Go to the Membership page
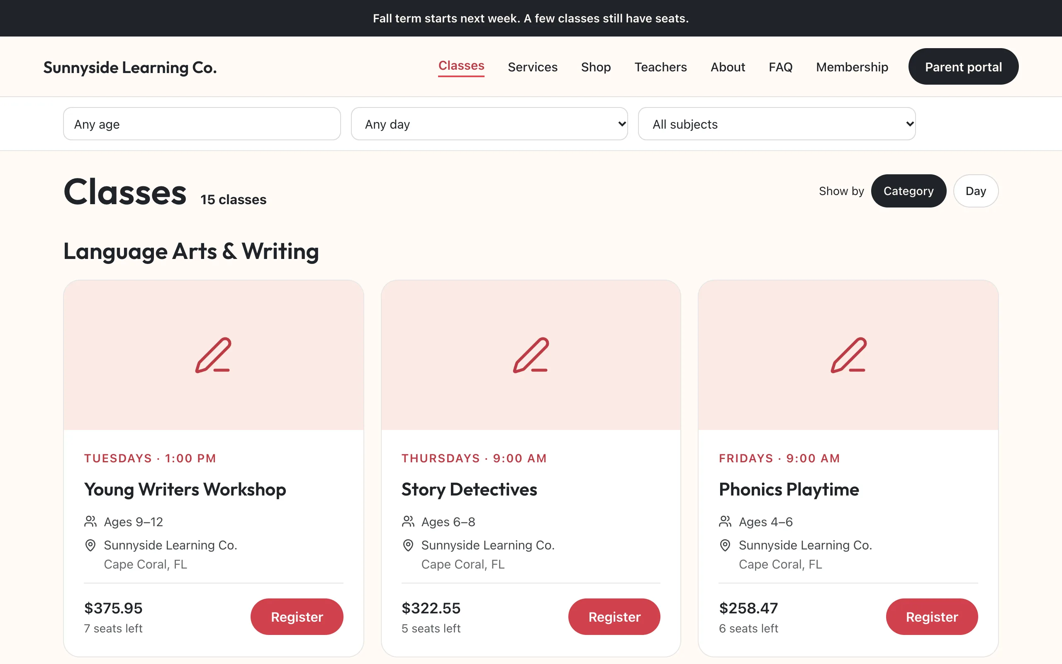Screen dimensions: 1062x664 [852, 67]
